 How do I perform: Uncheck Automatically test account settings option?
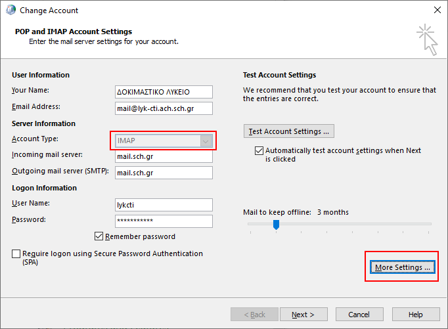[259, 151]
